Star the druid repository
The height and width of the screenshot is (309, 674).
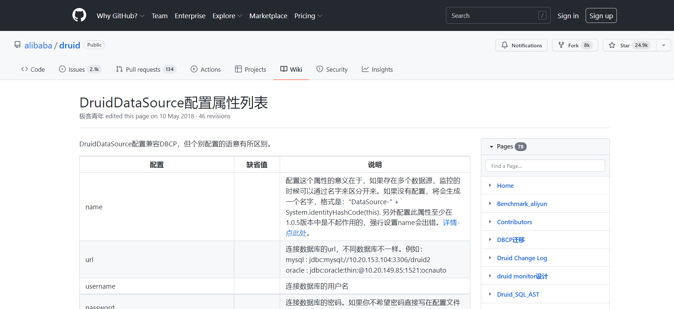coord(629,45)
